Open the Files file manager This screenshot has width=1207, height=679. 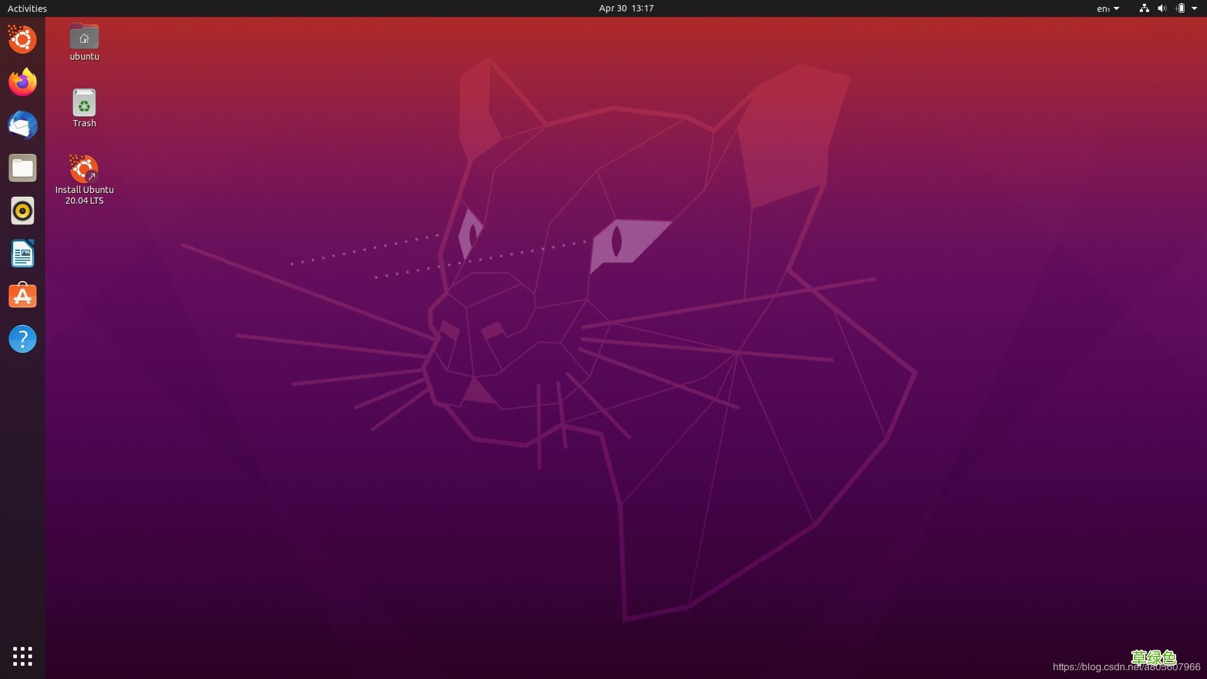[22, 168]
